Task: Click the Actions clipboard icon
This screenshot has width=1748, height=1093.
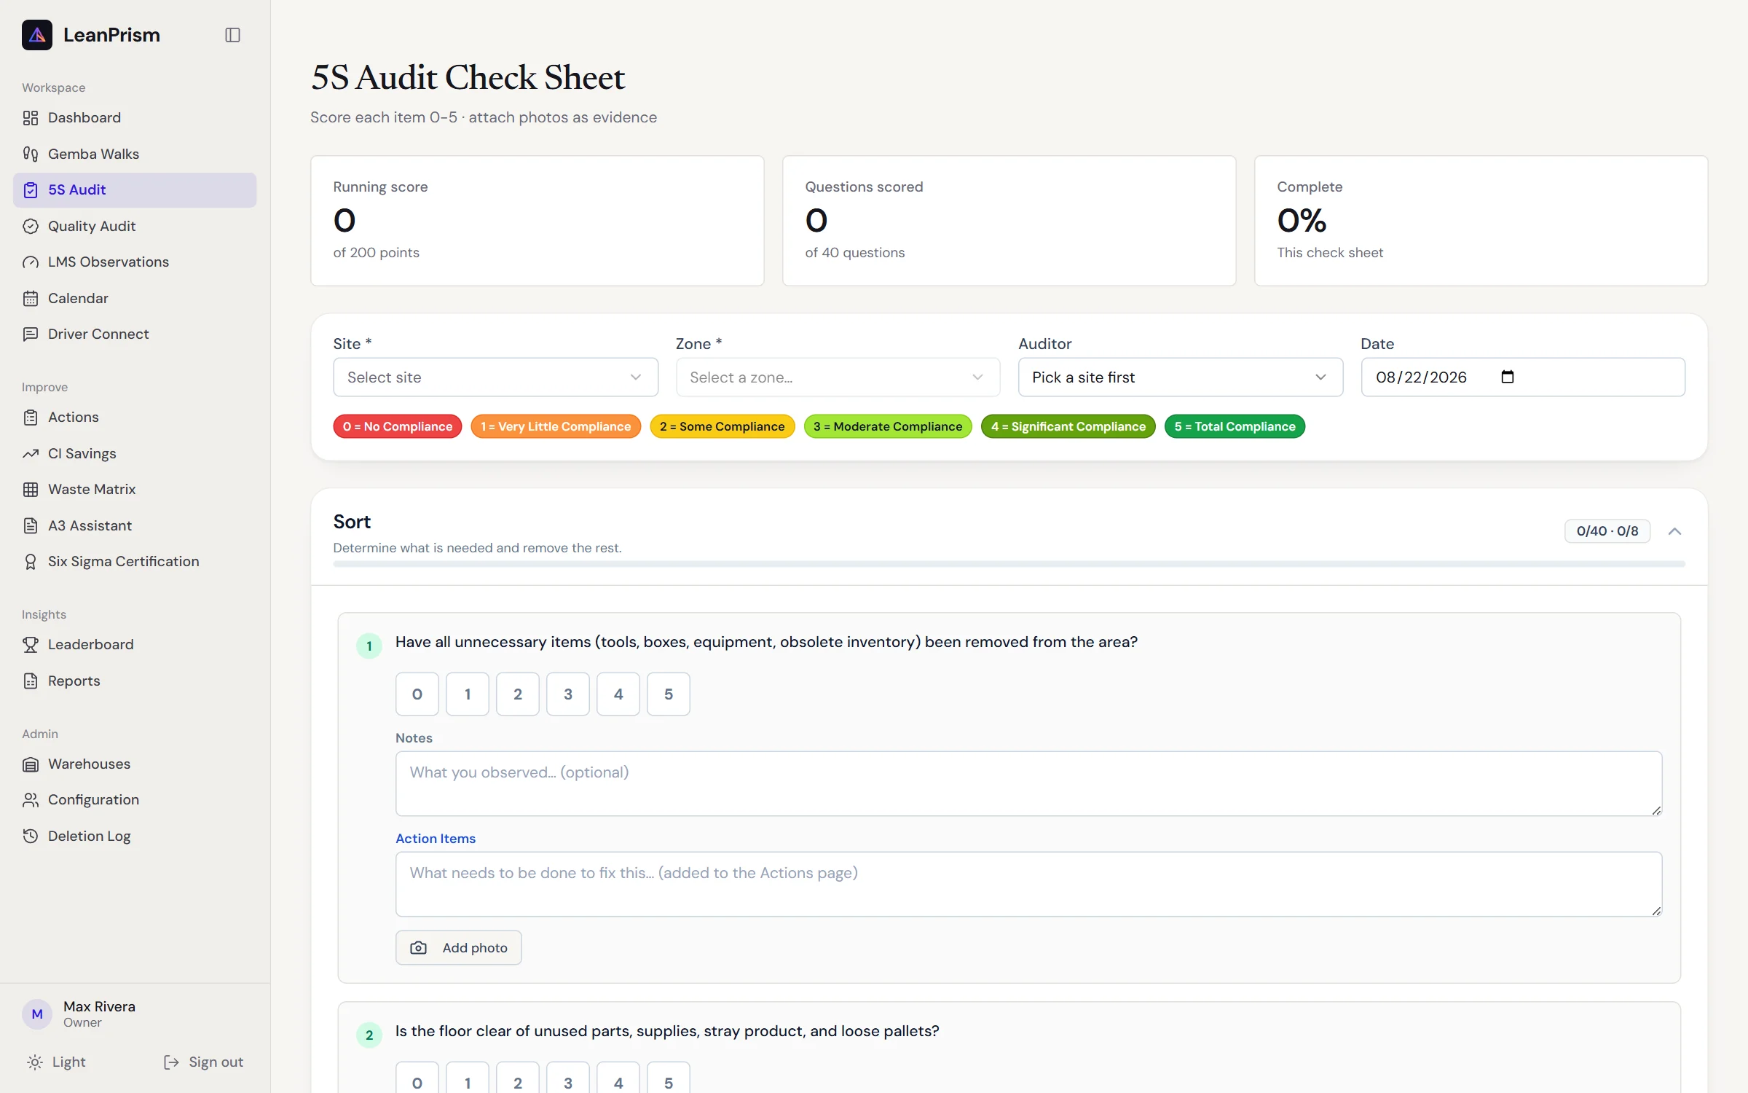Action: [x=31, y=418]
